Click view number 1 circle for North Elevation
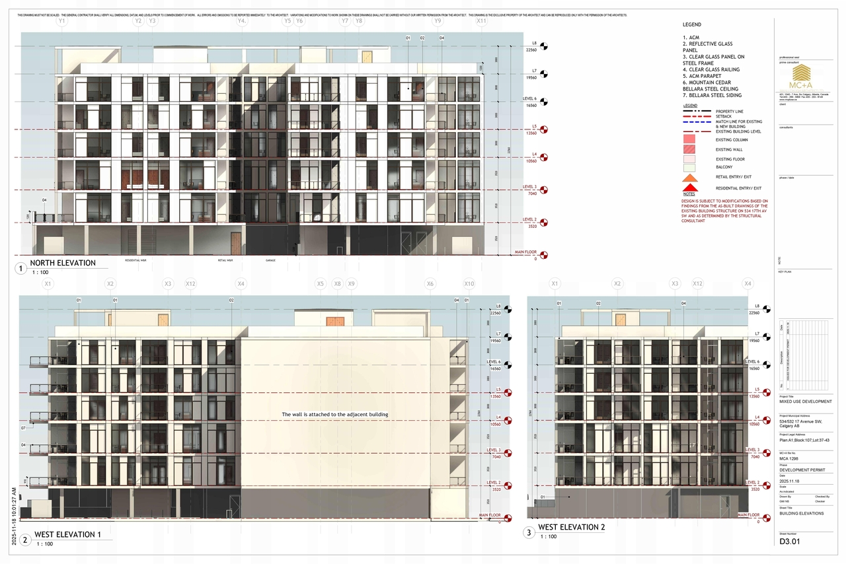This screenshot has height=564, width=846. point(22,269)
